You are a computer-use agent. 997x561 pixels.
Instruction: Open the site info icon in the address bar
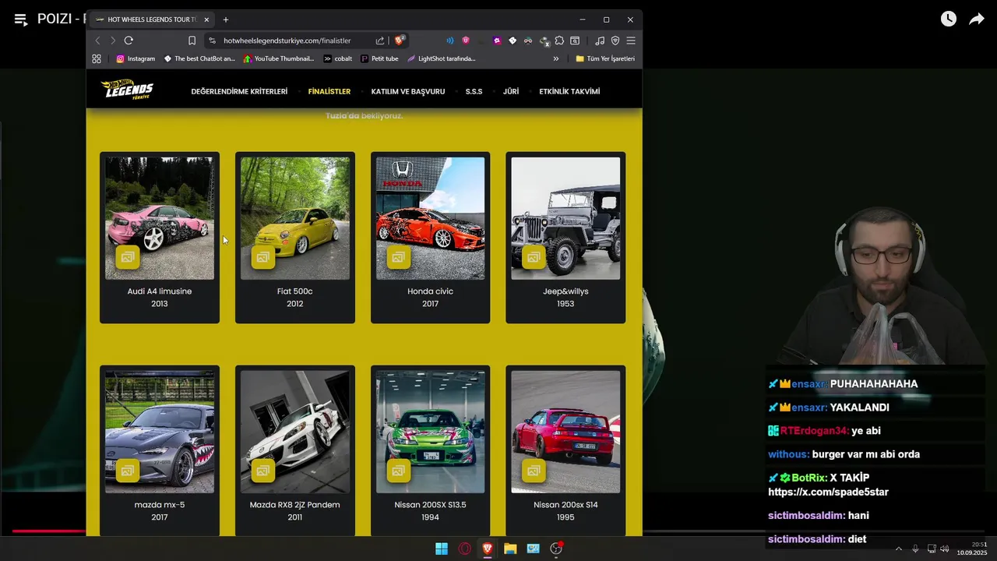pos(212,41)
